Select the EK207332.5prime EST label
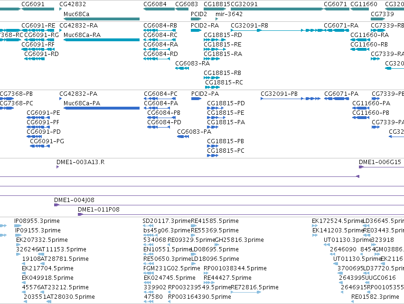 [x=42, y=240]
